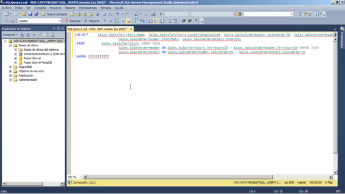Click the Parse checkmark icon
This screenshot has width=345, height=194.
111,21
